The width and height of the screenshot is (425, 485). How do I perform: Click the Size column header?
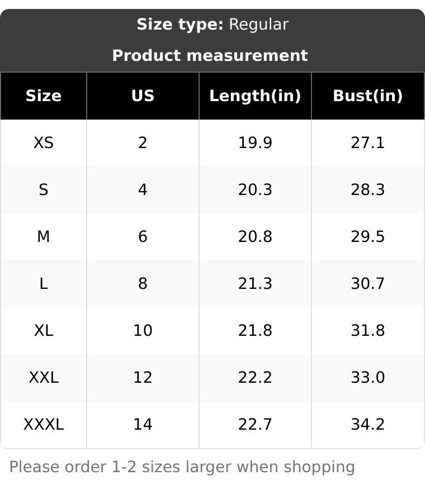(x=44, y=96)
